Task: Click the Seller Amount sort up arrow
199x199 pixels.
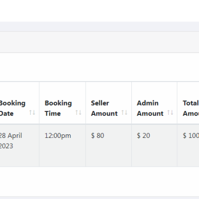Action: [x=123, y=112]
